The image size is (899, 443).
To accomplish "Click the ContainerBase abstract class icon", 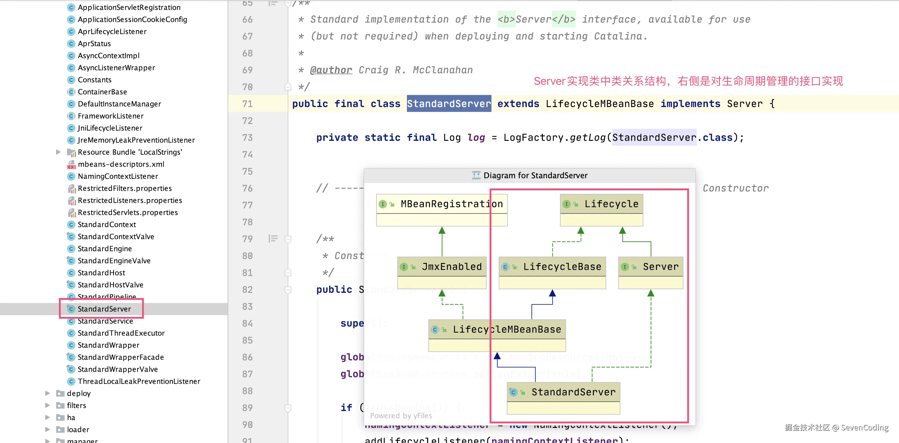I will point(71,92).
